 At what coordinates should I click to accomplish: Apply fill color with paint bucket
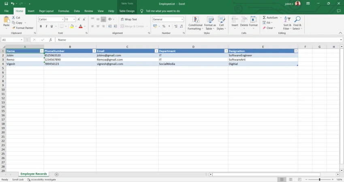coord(72,26)
